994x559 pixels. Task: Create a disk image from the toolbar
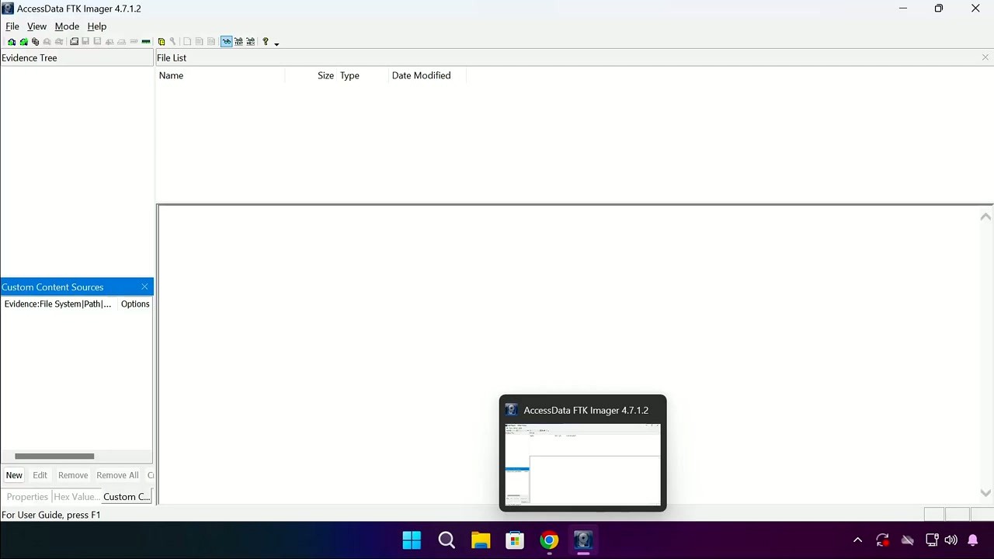(x=74, y=41)
